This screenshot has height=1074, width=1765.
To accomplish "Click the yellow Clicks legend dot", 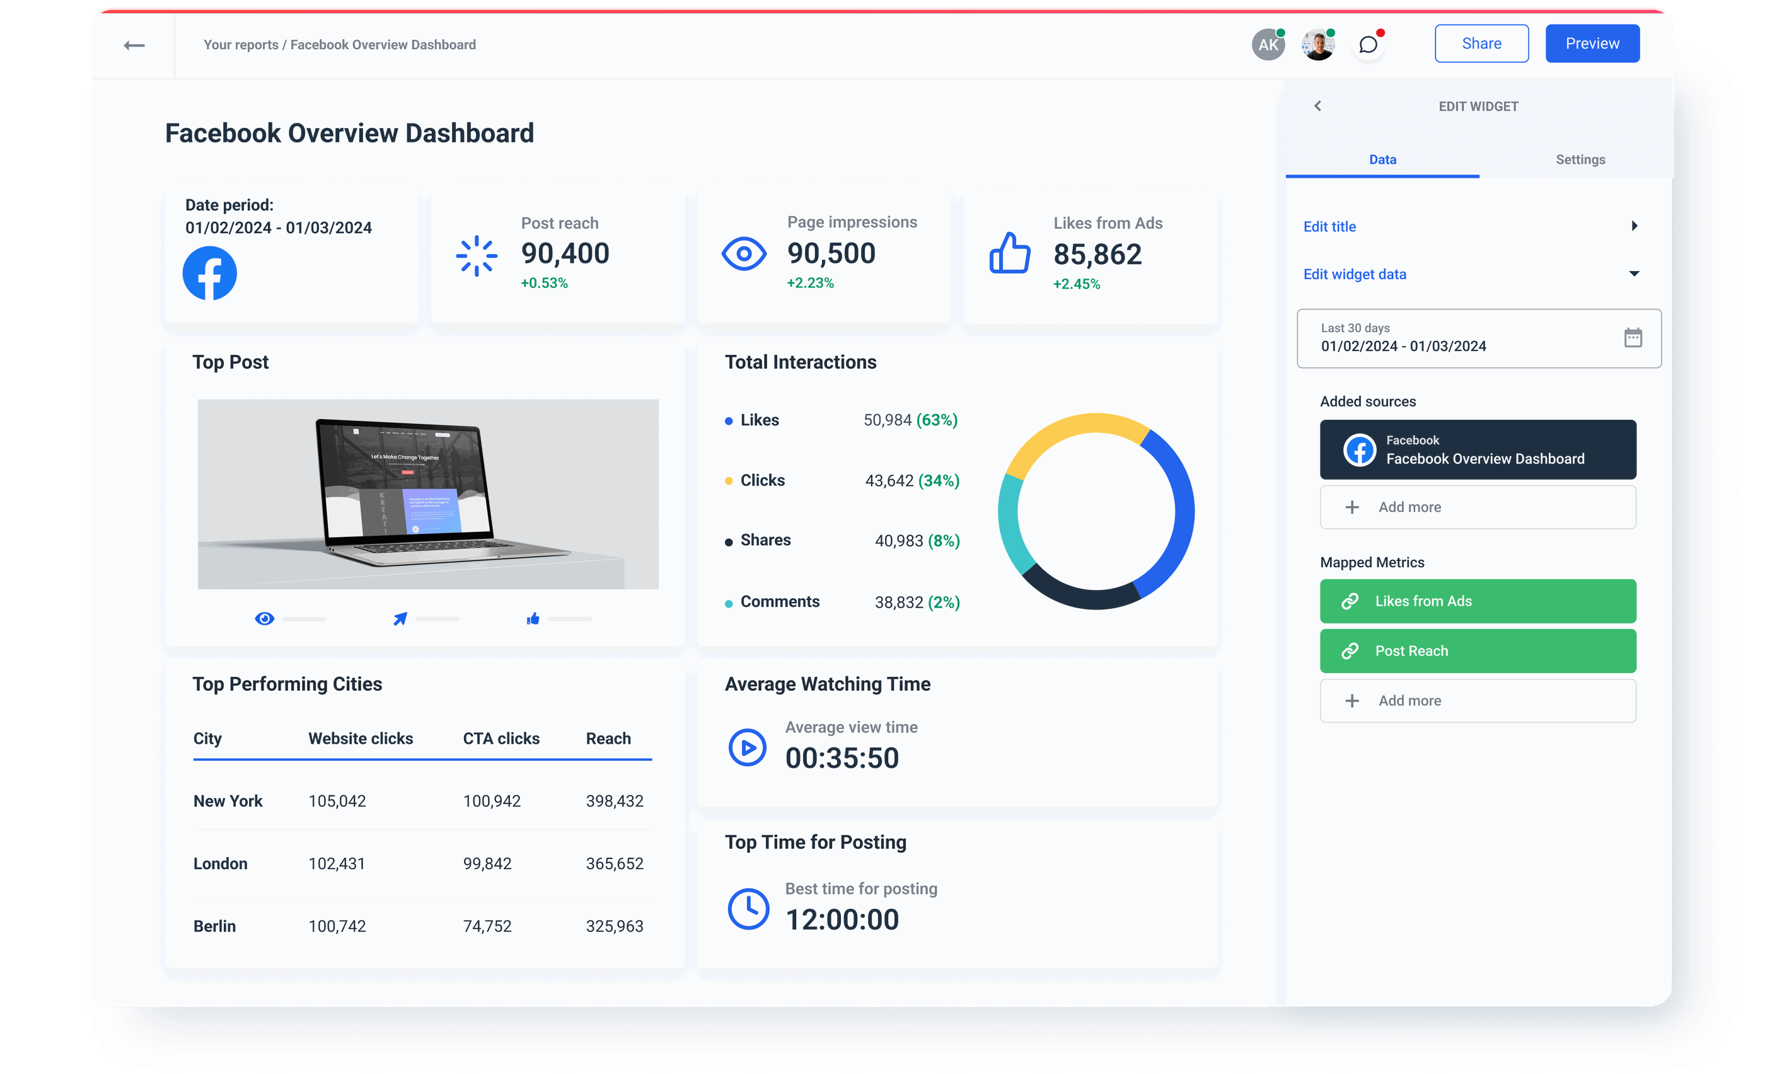I will pos(728,480).
